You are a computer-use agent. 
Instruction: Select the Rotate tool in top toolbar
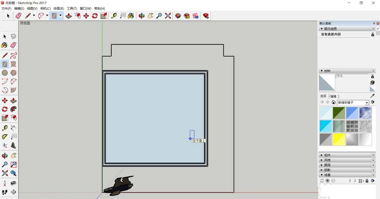95,16
